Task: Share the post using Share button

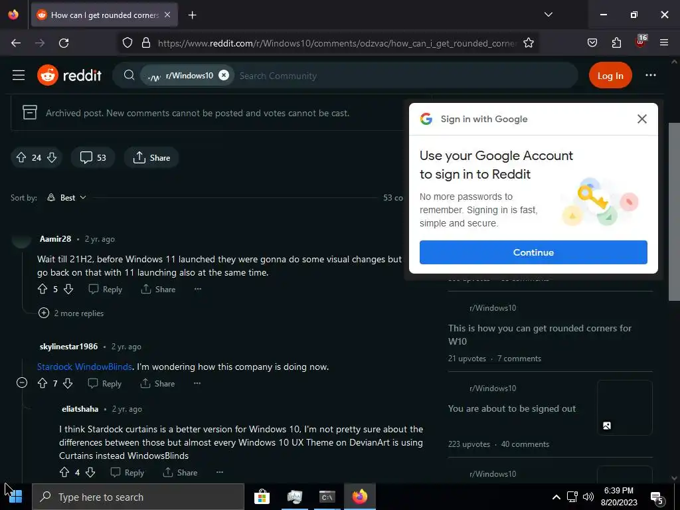Action: 151,157
